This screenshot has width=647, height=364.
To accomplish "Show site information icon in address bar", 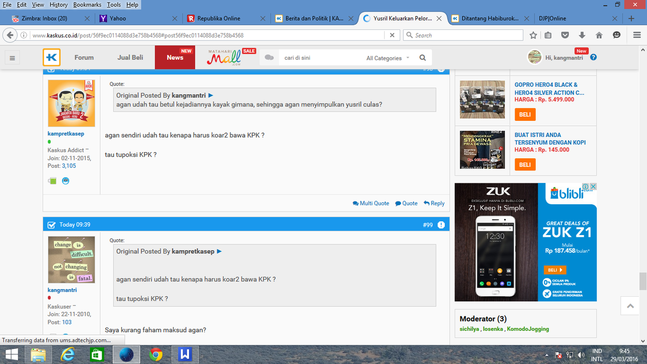I will pos(24,35).
